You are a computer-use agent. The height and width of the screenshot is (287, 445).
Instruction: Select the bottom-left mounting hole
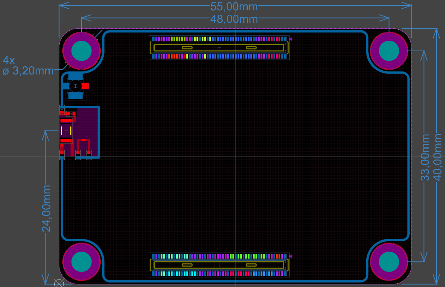[81, 262]
